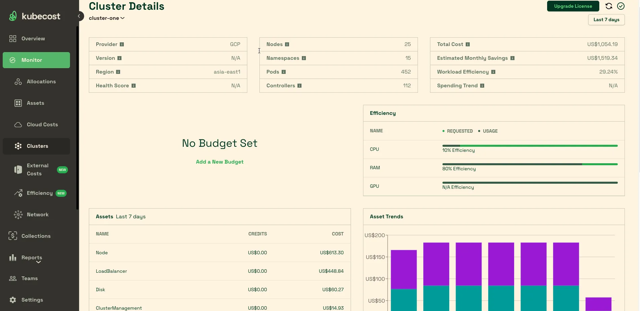The width and height of the screenshot is (640, 311).
Task: Click the sidebar vertical scrollbar
Action: pyautogui.click(x=77, y=118)
